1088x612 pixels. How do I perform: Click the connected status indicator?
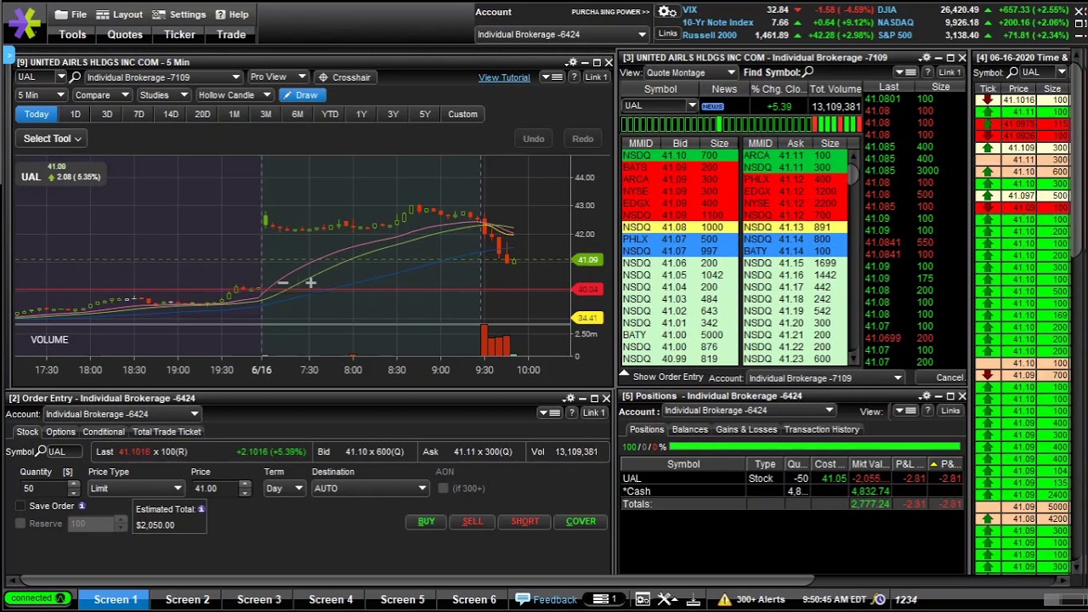pos(37,598)
